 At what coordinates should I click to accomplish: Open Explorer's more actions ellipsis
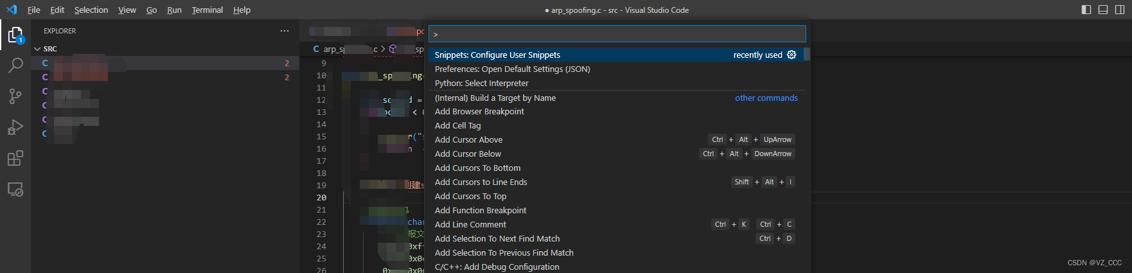285,31
